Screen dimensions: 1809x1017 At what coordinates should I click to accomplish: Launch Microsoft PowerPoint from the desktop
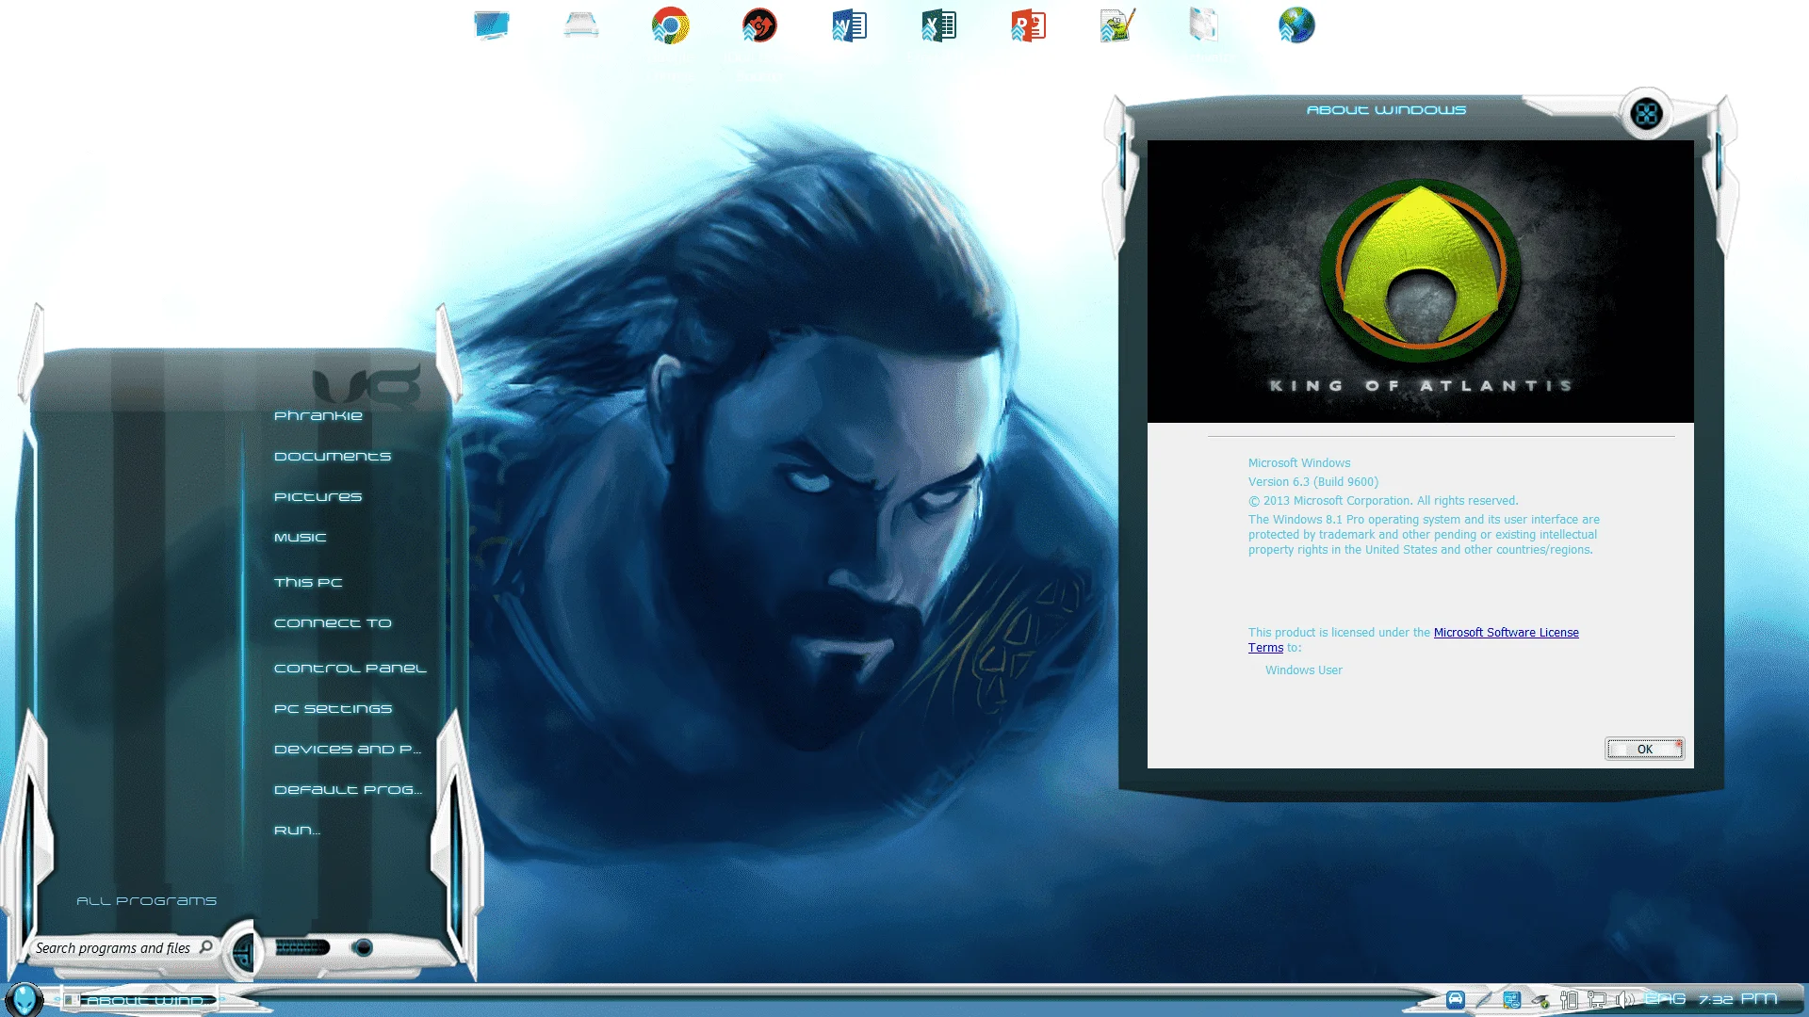[x=1028, y=25]
